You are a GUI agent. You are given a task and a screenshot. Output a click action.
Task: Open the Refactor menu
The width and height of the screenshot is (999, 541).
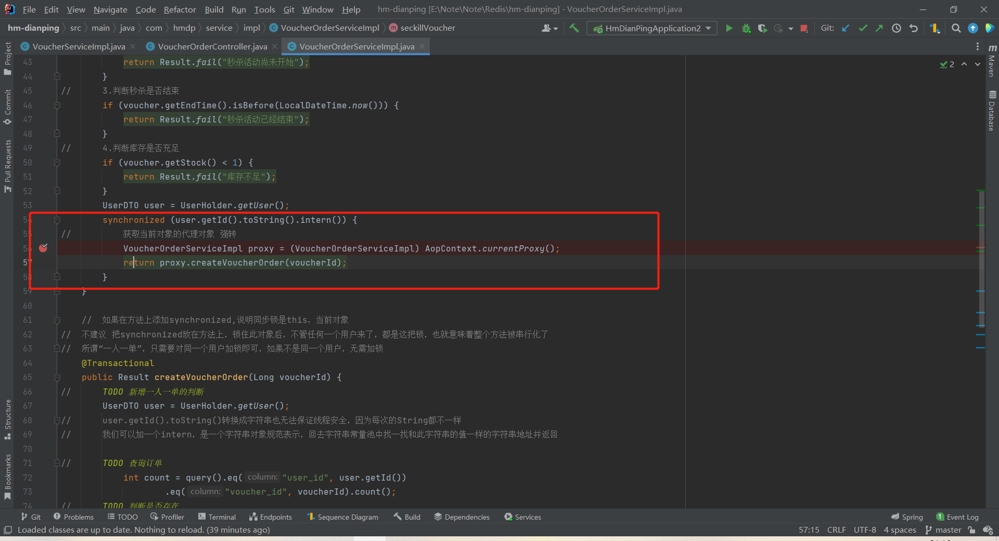click(180, 9)
